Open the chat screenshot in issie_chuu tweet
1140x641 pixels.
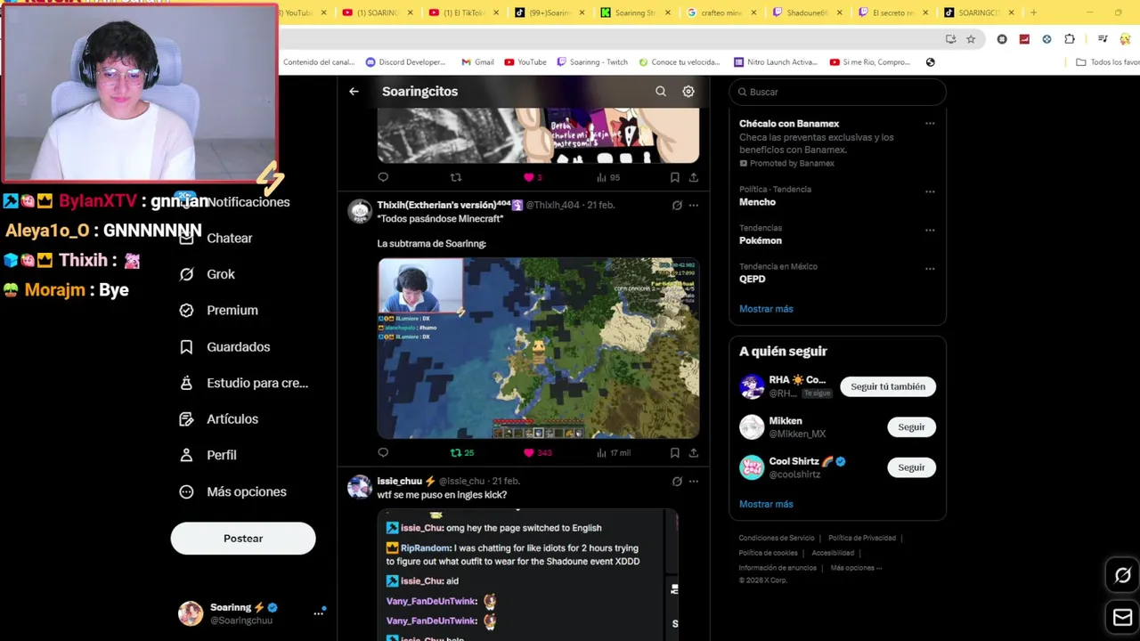point(527,575)
